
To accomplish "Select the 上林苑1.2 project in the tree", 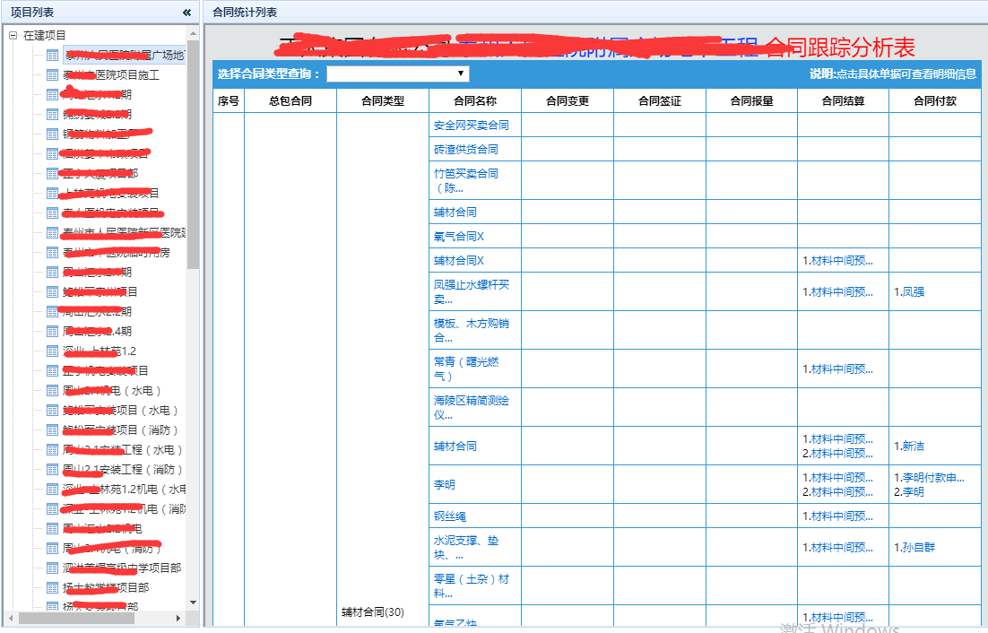I will [100, 351].
